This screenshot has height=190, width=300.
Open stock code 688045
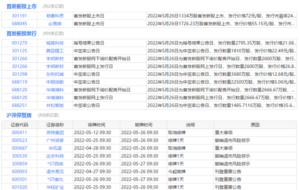click(x=19, y=24)
